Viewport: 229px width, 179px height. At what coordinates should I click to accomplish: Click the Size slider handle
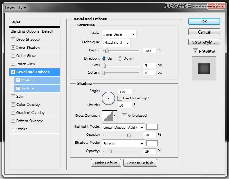point(104,65)
